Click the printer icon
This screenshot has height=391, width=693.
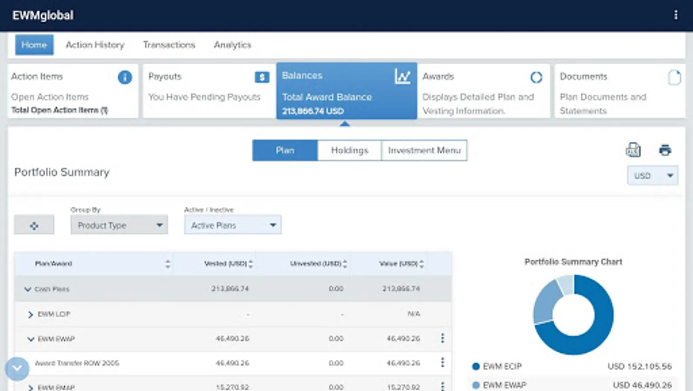pyautogui.click(x=665, y=150)
